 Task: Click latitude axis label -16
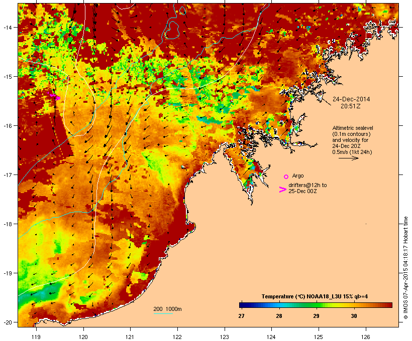(7, 126)
